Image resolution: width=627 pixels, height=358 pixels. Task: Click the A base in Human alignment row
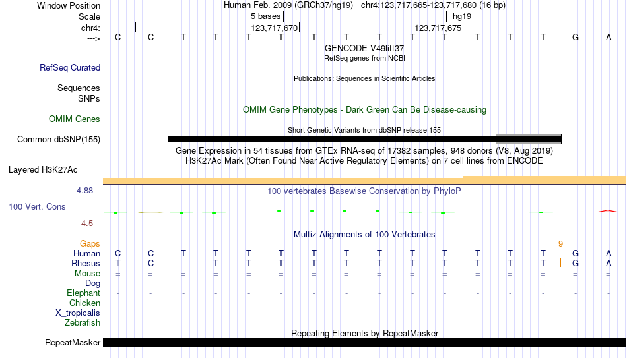609,253
